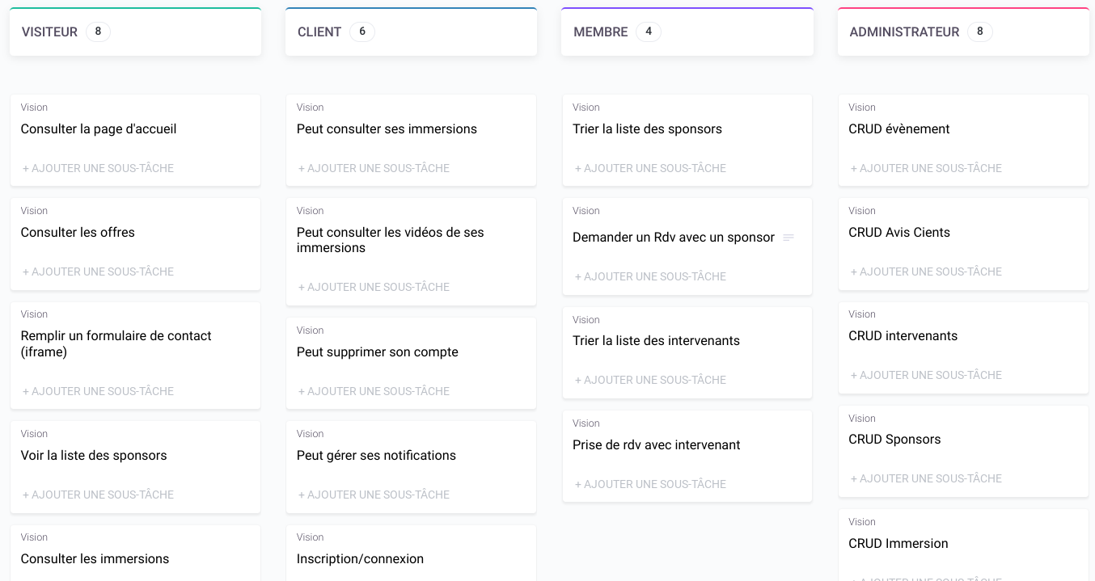Click description icon on Demander un Rdv card
This screenshot has width=1095, height=581.
coord(788,238)
